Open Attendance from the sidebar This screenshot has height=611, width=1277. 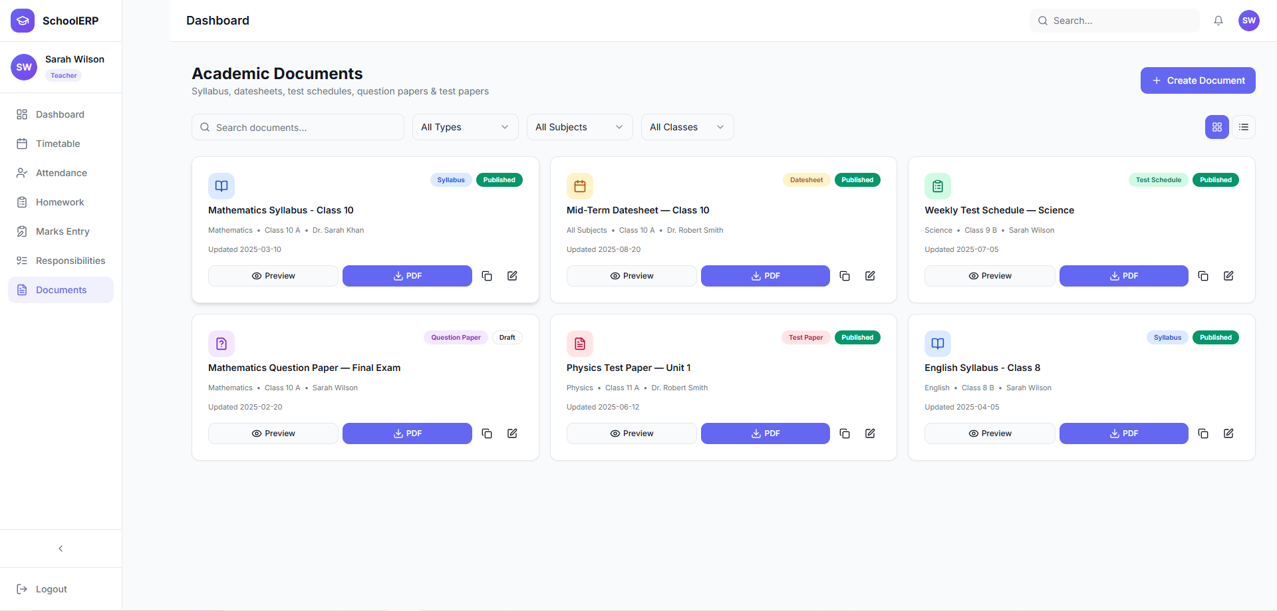point(61,173)
